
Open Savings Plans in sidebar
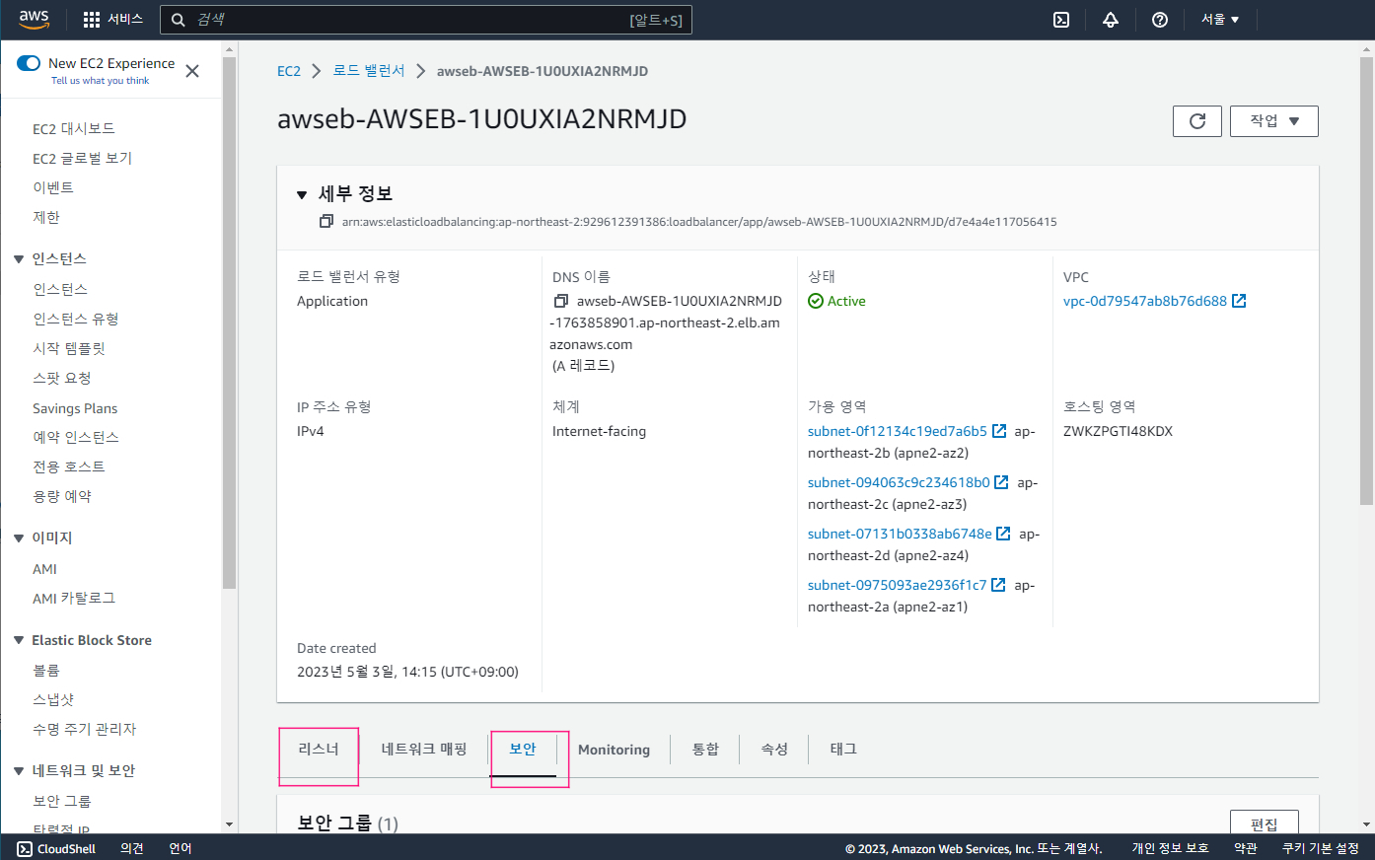click(x=75, y=408)
